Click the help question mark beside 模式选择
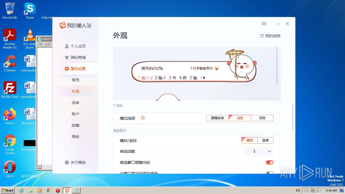 click(x=143, y=118)
